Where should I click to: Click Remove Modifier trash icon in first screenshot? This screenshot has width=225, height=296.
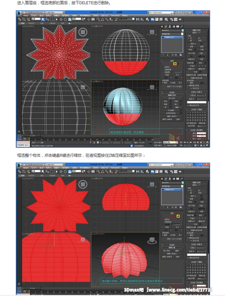pyautogui.click(x=176, y=55)
